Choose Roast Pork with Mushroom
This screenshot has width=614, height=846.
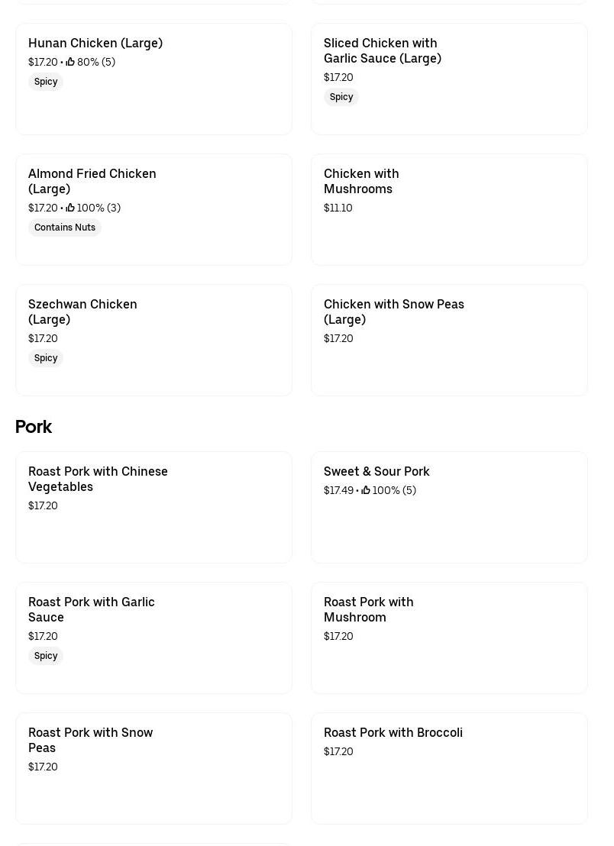(x=368, y=609)
